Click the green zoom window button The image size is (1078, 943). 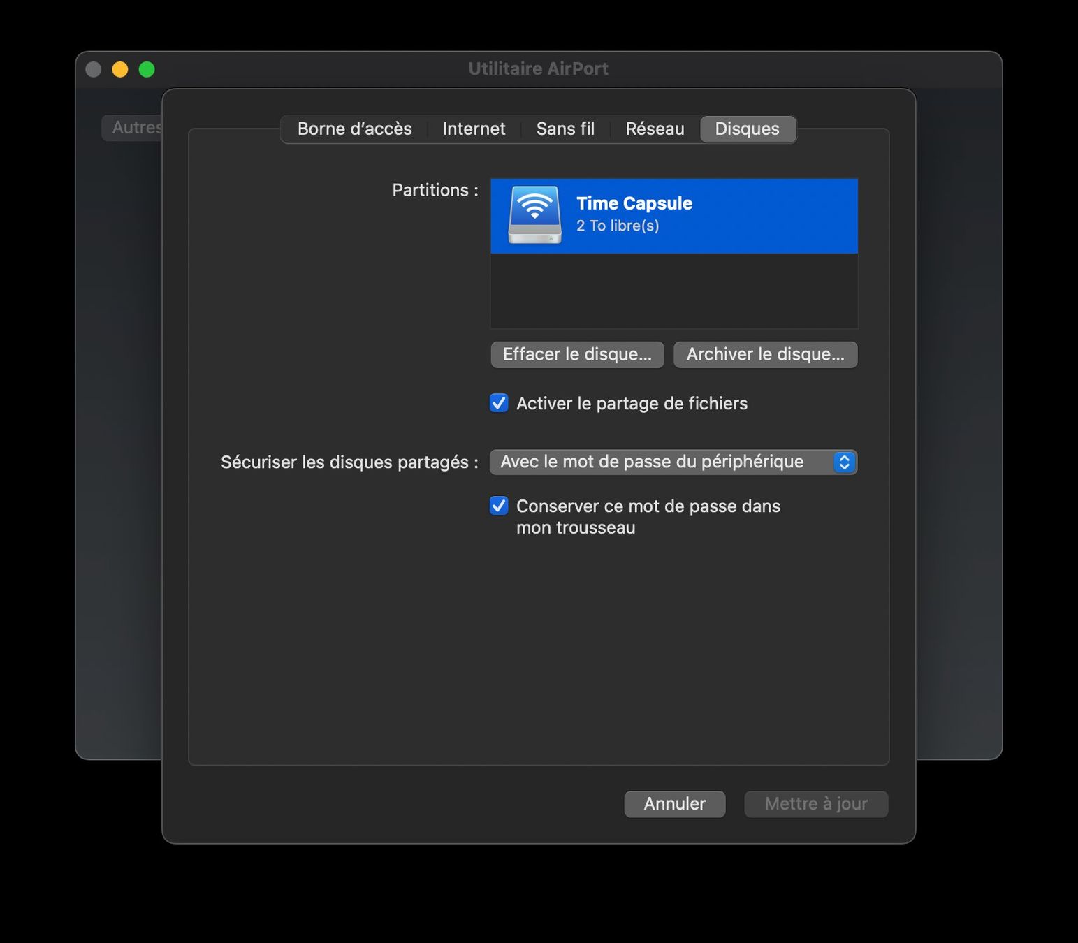pos(147,69)
